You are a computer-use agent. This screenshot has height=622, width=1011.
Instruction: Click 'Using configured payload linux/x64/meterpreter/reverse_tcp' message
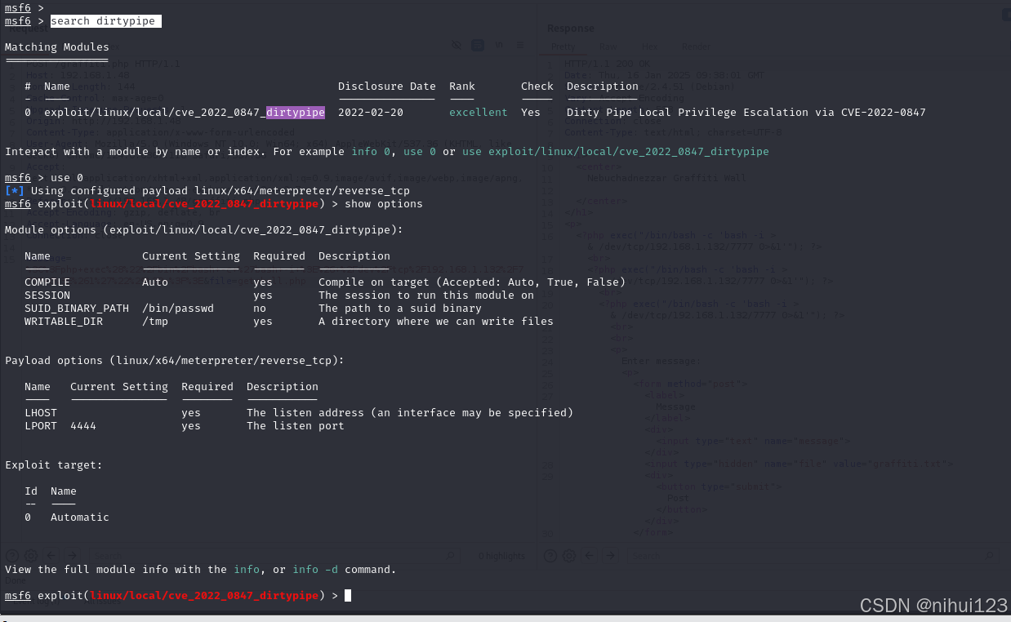tap(220, 190)
